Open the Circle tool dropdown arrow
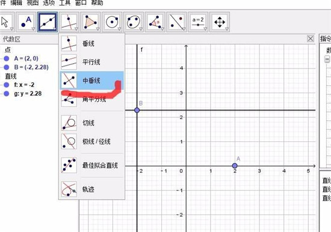The image size is (331, 232). [119, 29]
